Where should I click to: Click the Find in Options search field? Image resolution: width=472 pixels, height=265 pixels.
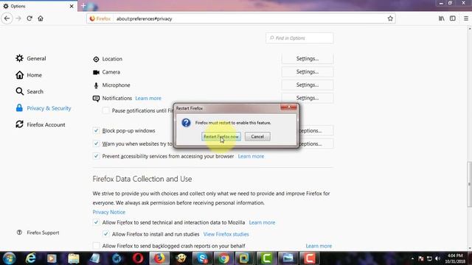(x=299, y=38)
